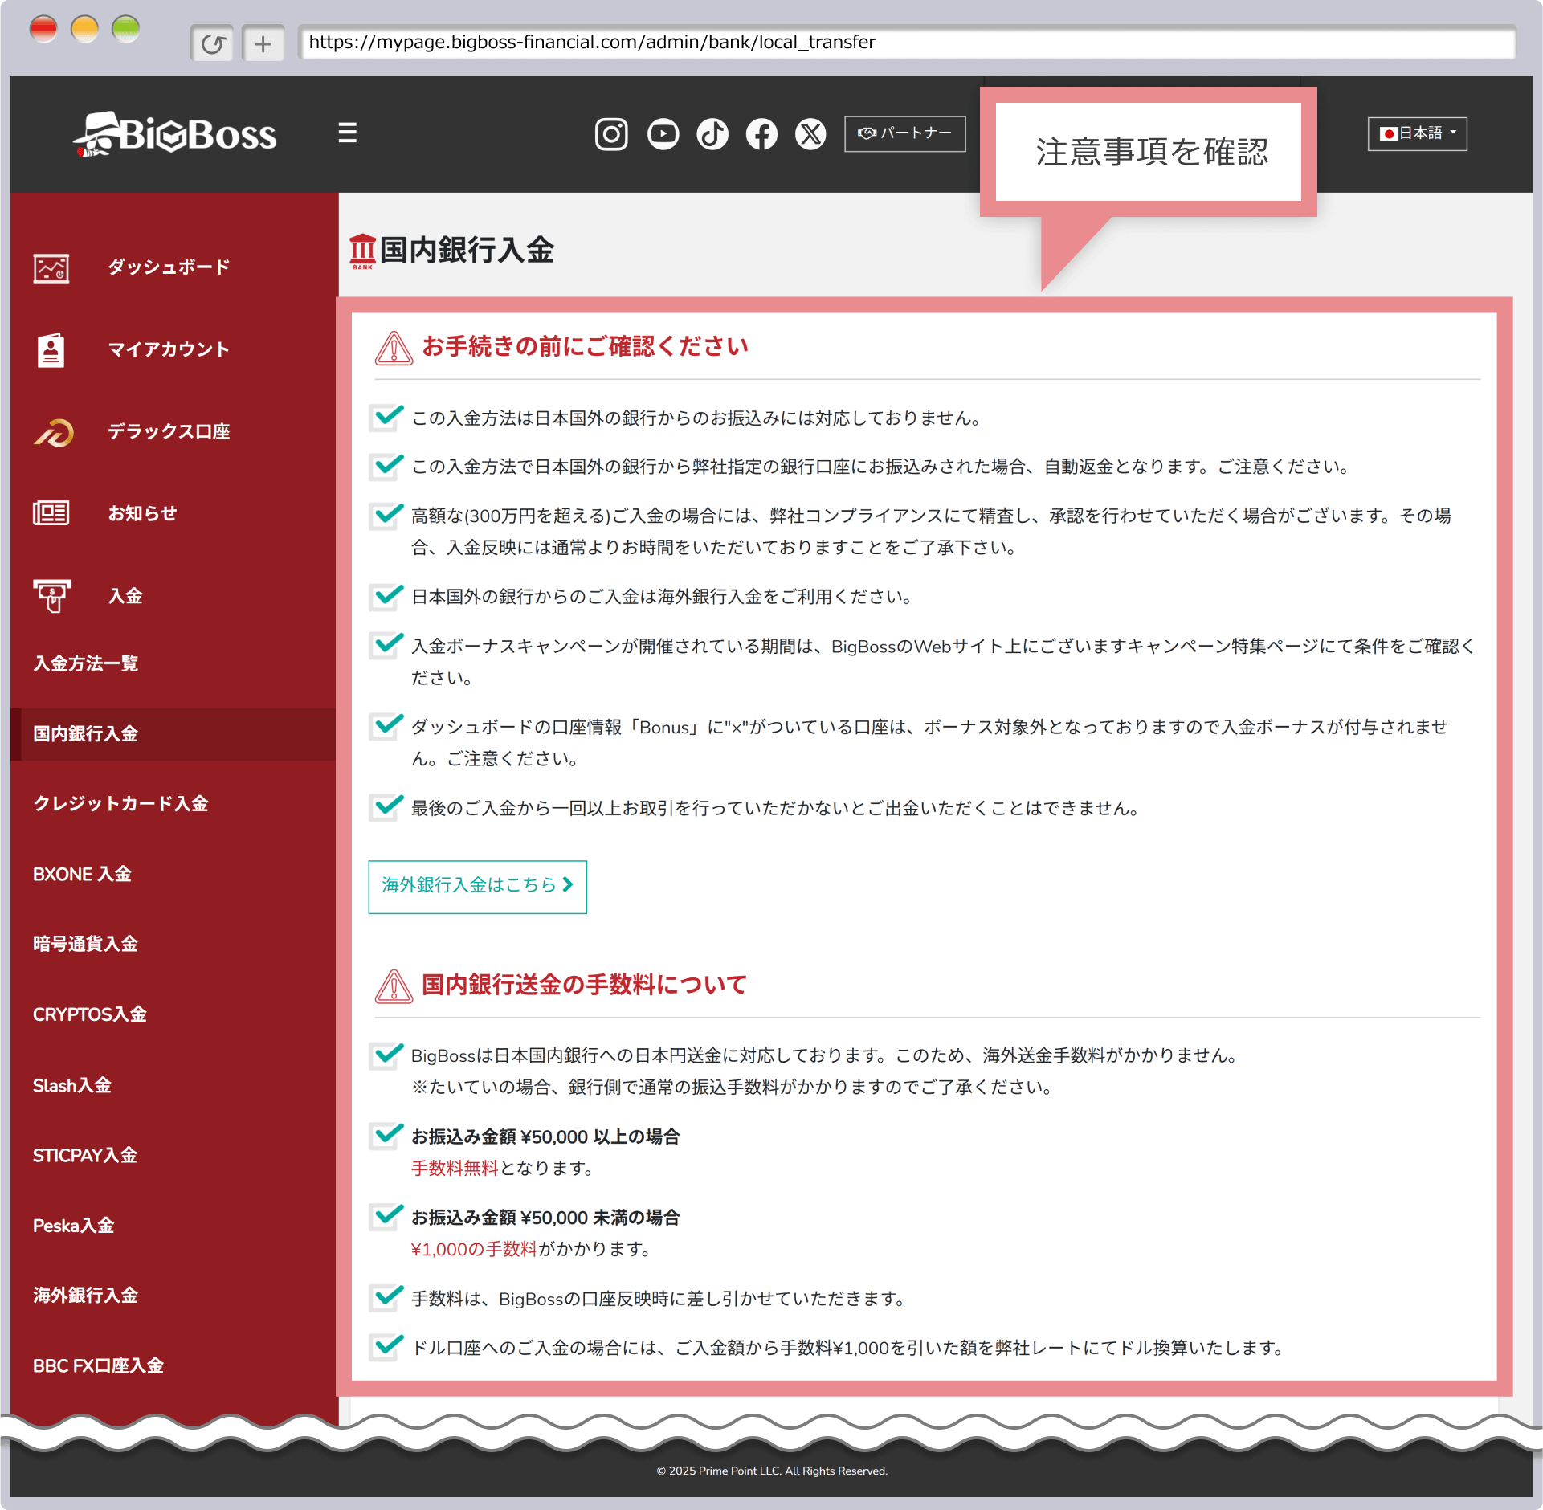Open the YouTube icon in header
1543x1510 pixels.
[x=663, y=134]
